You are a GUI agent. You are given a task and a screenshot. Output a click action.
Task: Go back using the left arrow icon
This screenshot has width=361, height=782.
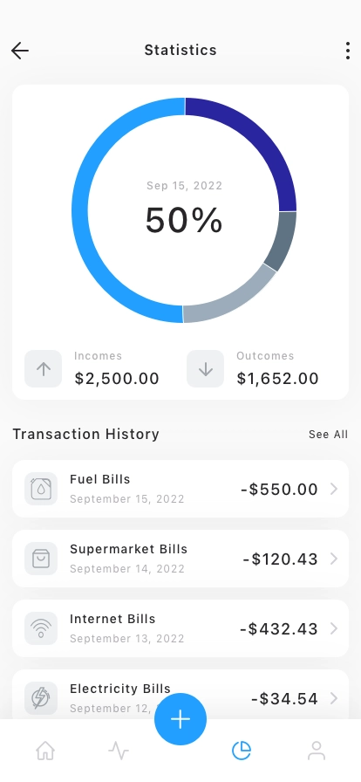point(20,51)
